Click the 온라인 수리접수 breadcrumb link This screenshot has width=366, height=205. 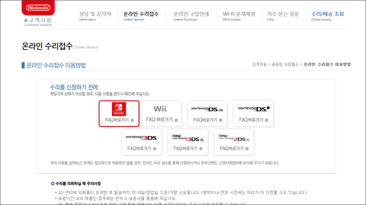click(x=285, y=65)
